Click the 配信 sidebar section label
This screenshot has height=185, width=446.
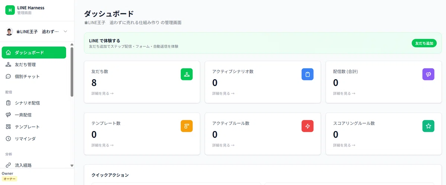click(x=9, y=92)
